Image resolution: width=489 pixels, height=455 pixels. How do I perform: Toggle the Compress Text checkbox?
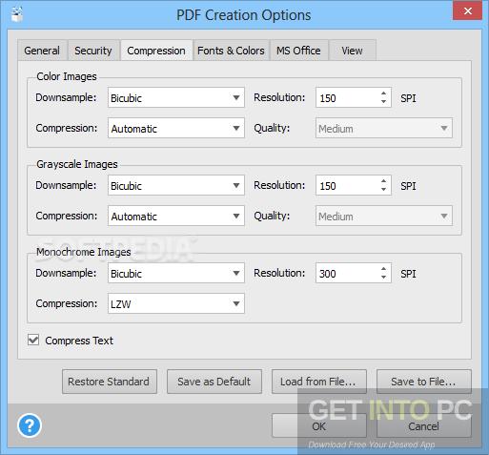coord(33,340)
